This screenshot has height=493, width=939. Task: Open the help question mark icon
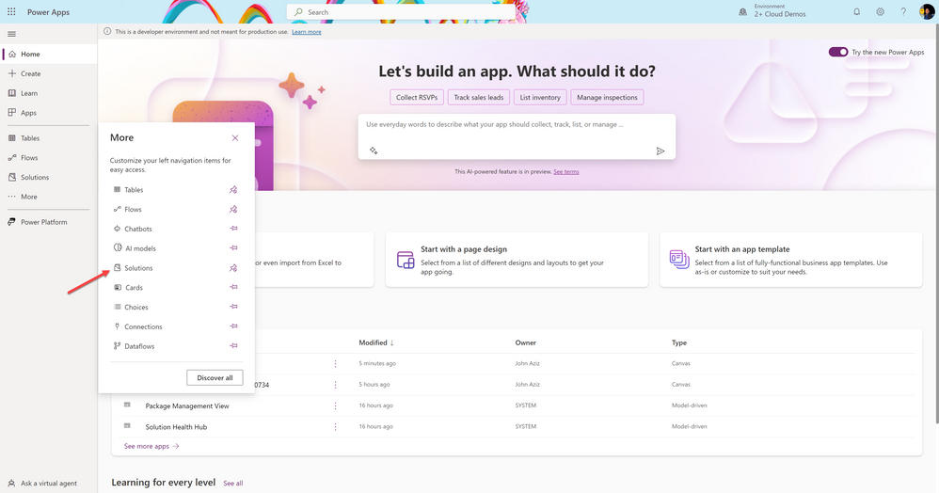point(903,12)
